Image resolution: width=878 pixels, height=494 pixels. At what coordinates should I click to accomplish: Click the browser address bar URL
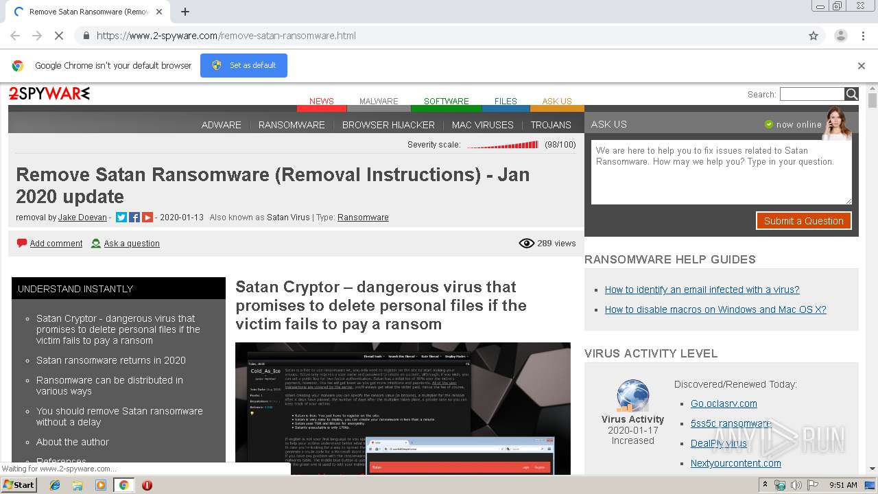pyautogui.click(x=226, y=36)
